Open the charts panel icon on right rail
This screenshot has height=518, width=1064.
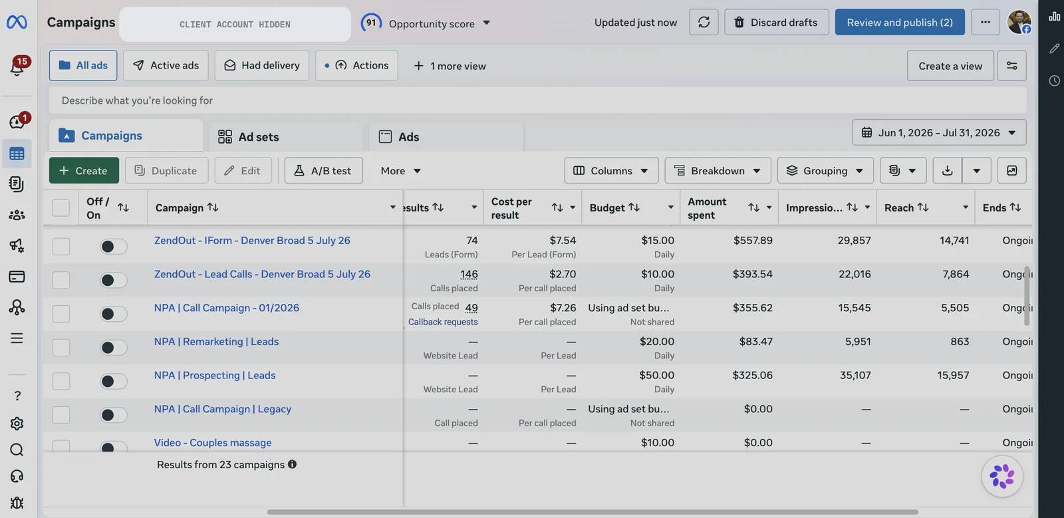tap(1055, 17)
